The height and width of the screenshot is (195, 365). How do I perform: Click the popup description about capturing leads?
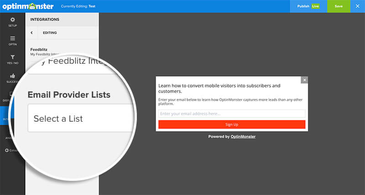(230, 102)
